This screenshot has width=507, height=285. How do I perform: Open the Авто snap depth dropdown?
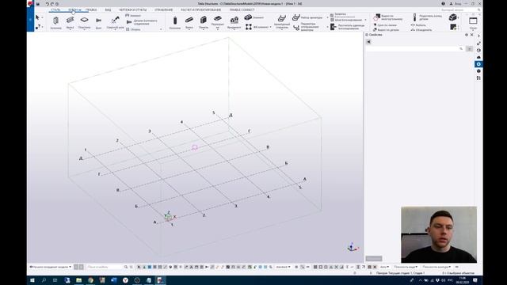[384, 267]
